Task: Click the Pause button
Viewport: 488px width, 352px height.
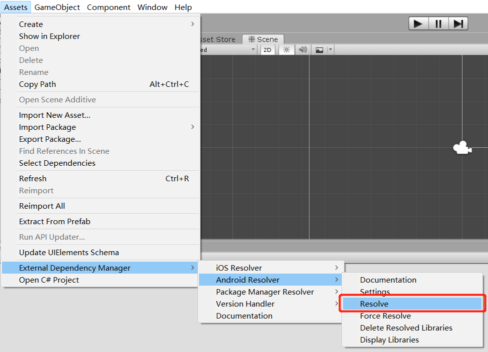Action: [438, 23]
